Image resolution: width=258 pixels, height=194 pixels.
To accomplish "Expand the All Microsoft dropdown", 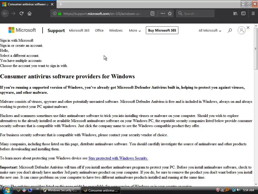I will coord(210,31).
